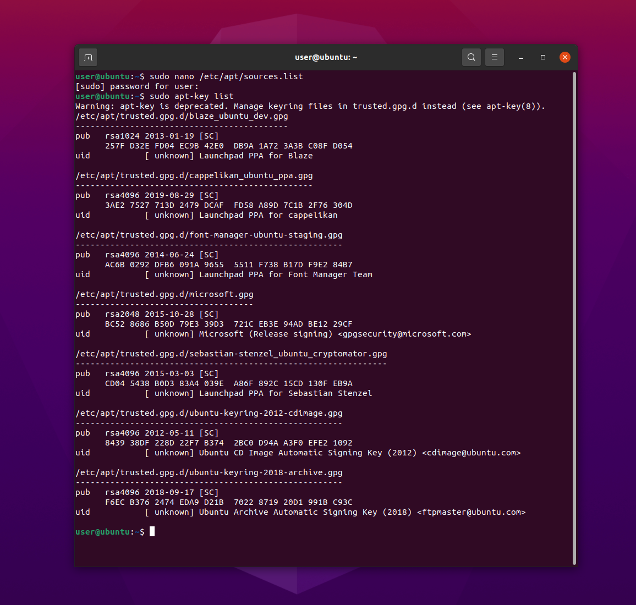The image size is (636, 605).
Task: Click the gpgsecurity@microsoft.com email link
Action: click(404, 334)
